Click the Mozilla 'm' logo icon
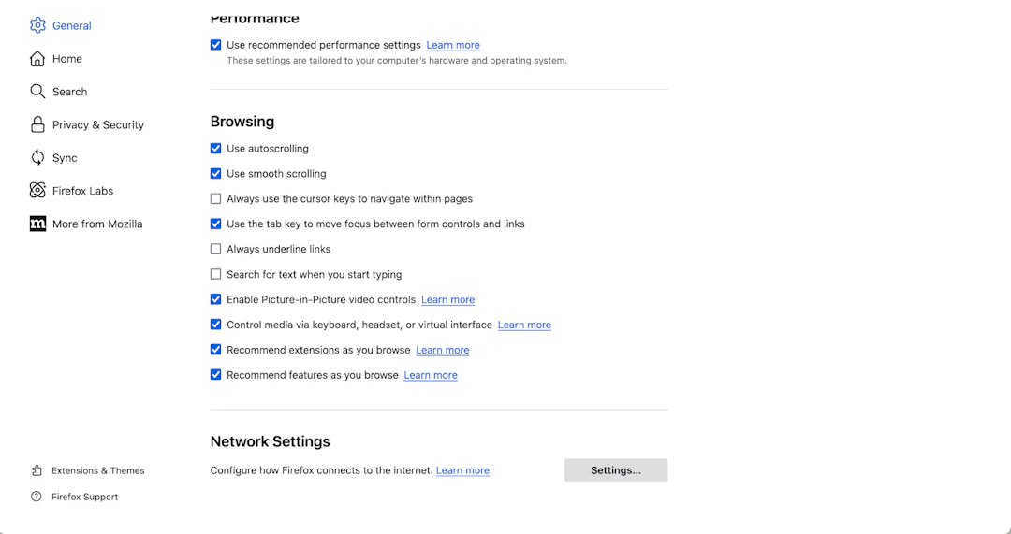Image resolution: width=1011 pixels, height=534 pixels. pos(37,224)
